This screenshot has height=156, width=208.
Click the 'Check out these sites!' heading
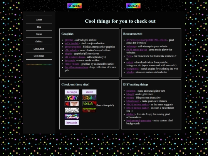click(x=75, y=84)
